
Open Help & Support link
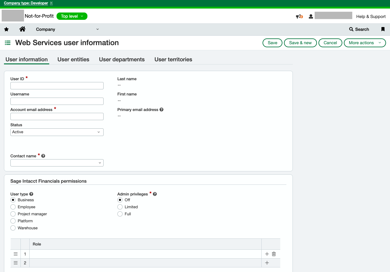click(x=371, y=16)
